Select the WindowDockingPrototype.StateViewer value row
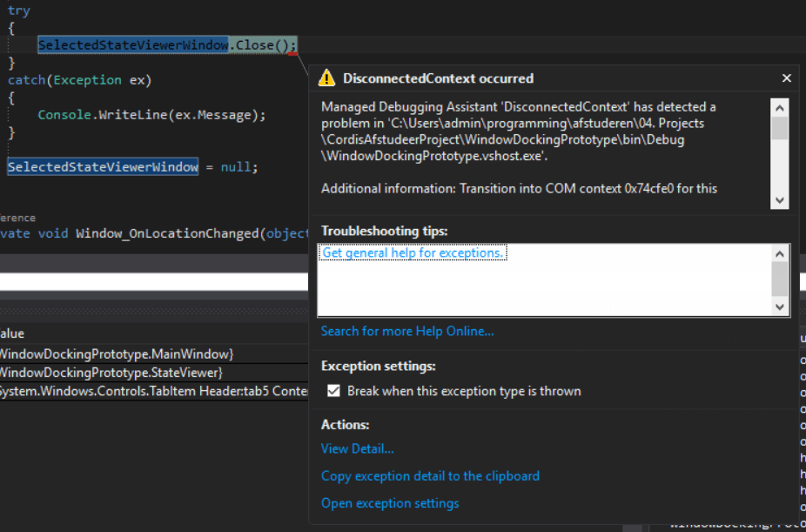Image resolution: width=806 pixels, height=532 pixels. [x=154, y=372]
